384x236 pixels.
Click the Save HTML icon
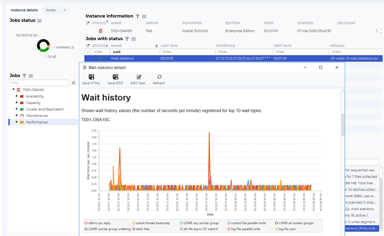click(x=91, y=77)
